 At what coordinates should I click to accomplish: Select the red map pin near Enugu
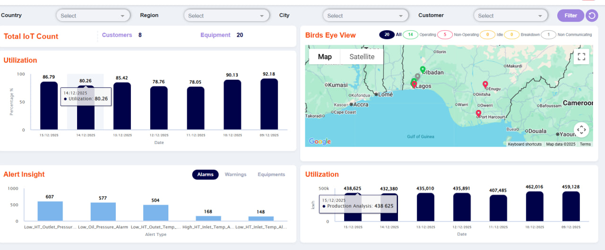(485, 85)
